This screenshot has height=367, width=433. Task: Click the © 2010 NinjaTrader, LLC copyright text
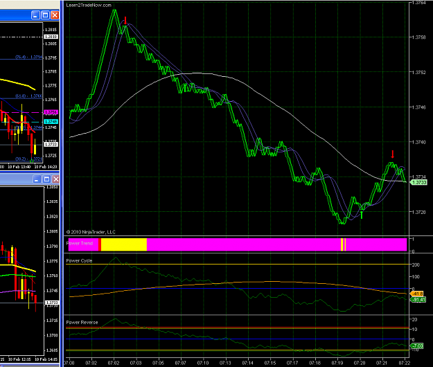(91, 232)
